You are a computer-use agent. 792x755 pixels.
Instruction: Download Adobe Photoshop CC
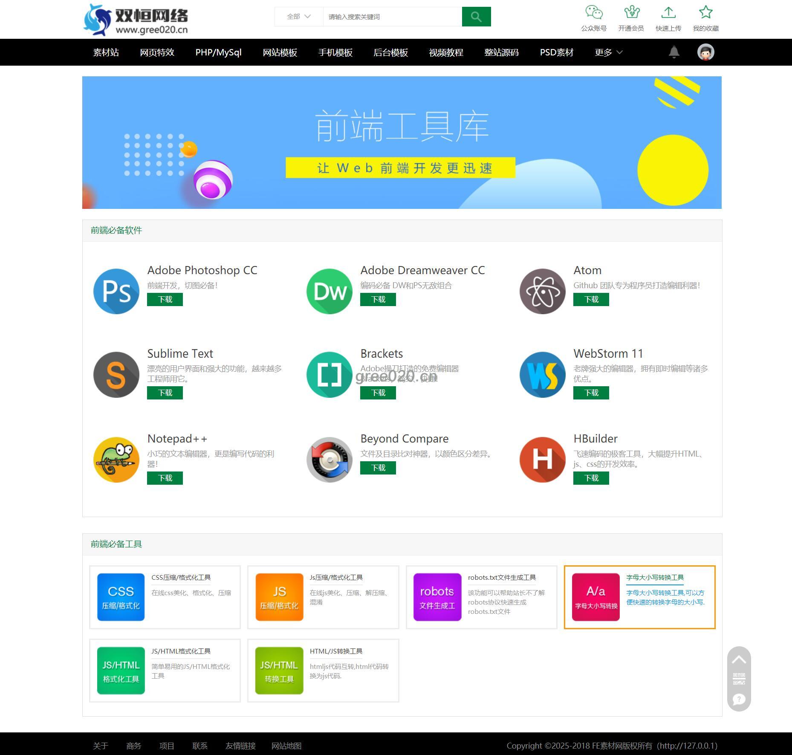pos(165,299)
